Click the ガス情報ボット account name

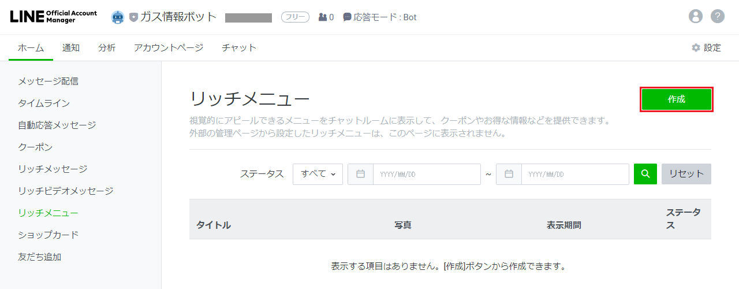[179, 17]
